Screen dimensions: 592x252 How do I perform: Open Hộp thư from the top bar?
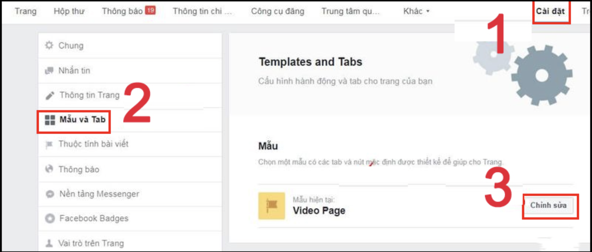coord(69,11)
